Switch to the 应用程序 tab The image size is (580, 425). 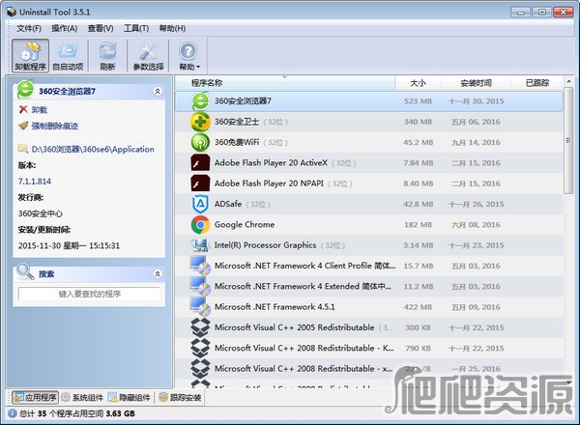point(36,398)
